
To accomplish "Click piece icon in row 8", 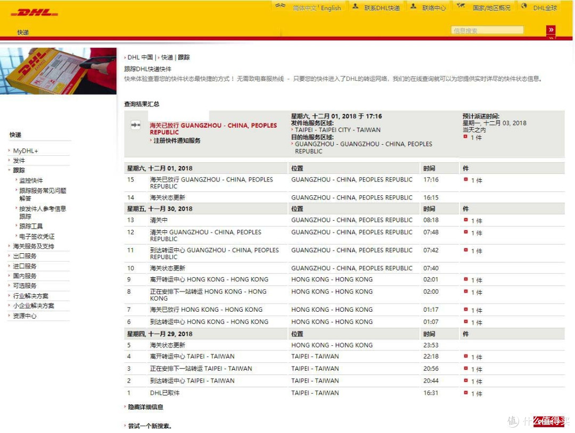I will (x=466, y=291).
